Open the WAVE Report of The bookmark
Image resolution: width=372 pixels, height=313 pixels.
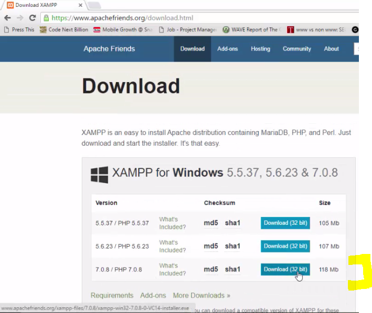(252, 30)
